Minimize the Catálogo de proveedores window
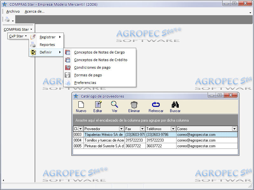The image size is (254, 190). pyautogui.click(x=211, y=95)
